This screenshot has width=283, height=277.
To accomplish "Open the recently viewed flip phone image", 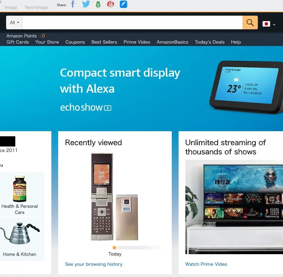I will point(114,197).
